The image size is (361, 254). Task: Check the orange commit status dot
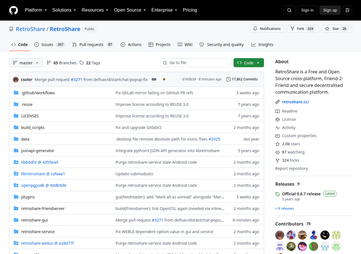164,79
